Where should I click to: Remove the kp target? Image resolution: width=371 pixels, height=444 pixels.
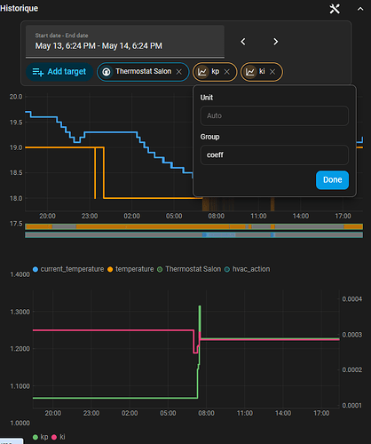[226, 72]
